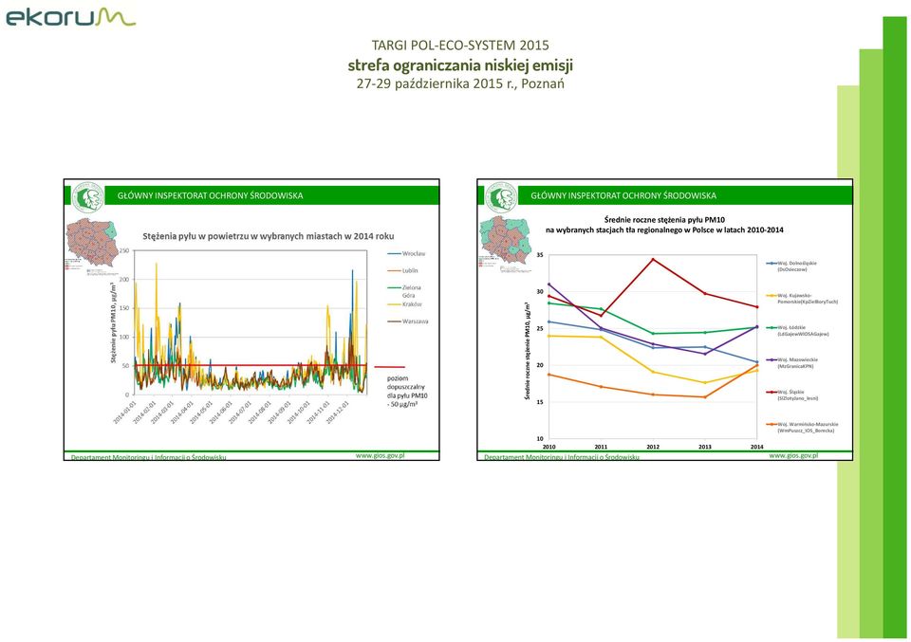Click "TARGI POL-ECO-SYSTEM 2015" heading
Screen dimensions: 911x642
[x=460, y=46]
